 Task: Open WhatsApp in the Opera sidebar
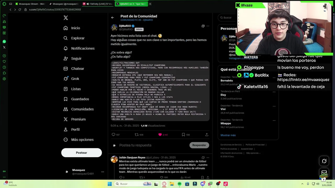pos(4,42)
